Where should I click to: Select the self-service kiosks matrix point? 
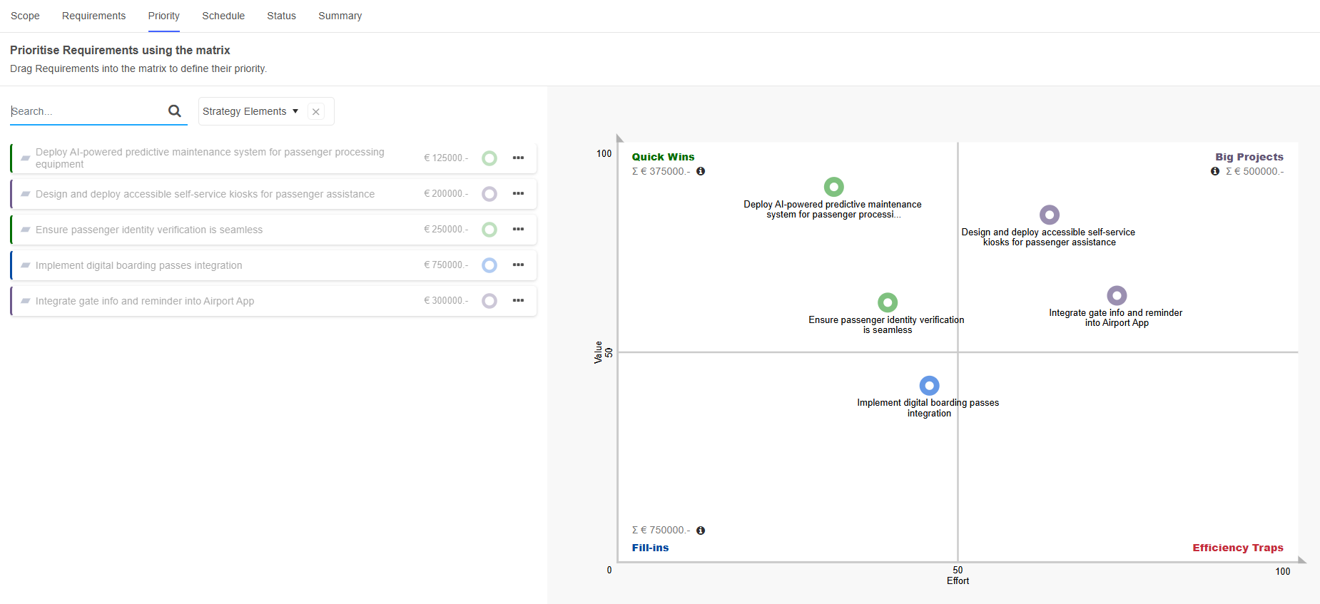pyautogui.click(x=1049, y=215)
